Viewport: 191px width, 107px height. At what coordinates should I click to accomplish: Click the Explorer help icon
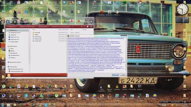coord(91,26)
